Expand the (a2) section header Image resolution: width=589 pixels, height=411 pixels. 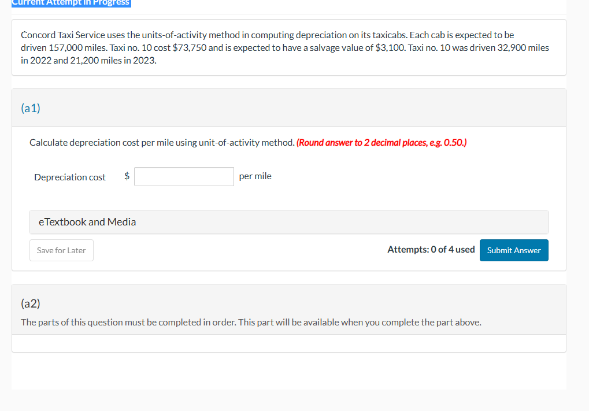(30, 302)
